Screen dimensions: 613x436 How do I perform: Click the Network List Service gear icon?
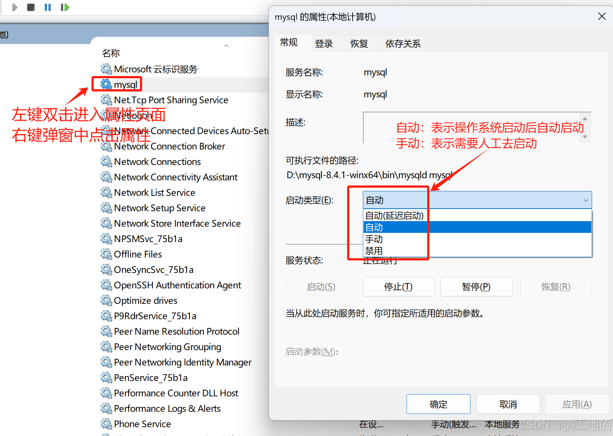(106, 192)
